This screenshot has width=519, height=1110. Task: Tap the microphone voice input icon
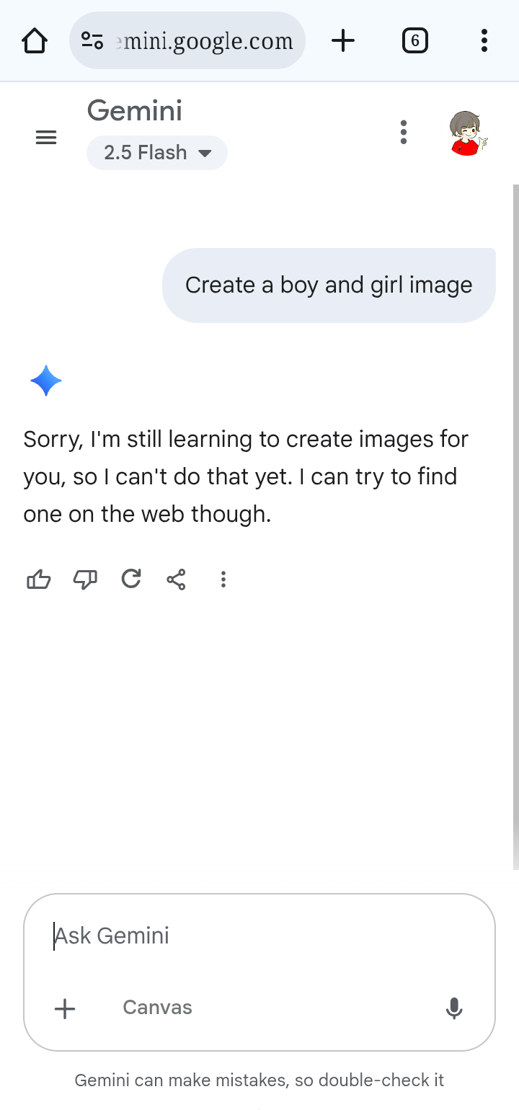454,1008
